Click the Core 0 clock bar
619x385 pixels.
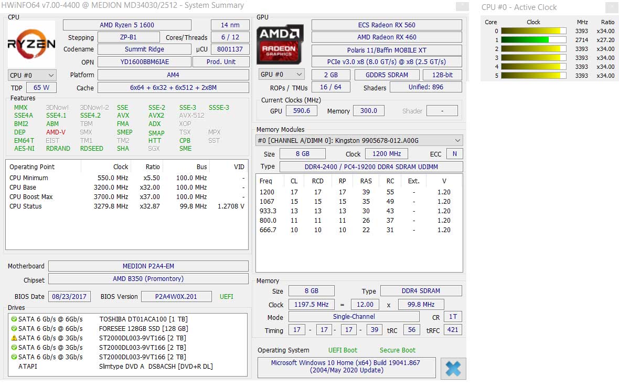tap(533, 31)
